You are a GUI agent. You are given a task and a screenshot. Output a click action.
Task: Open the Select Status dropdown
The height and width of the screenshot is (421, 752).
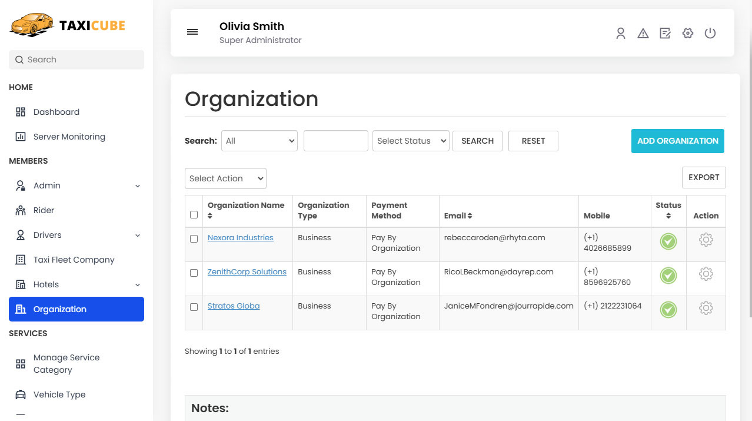[x=410, y=141]
